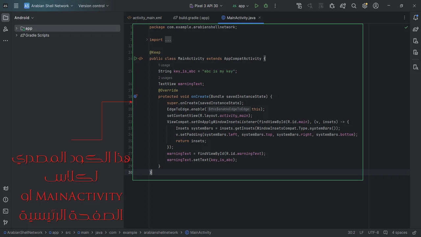Switch to build.gradle (:app) tab
421x237 pixels.
click(191, 18)
